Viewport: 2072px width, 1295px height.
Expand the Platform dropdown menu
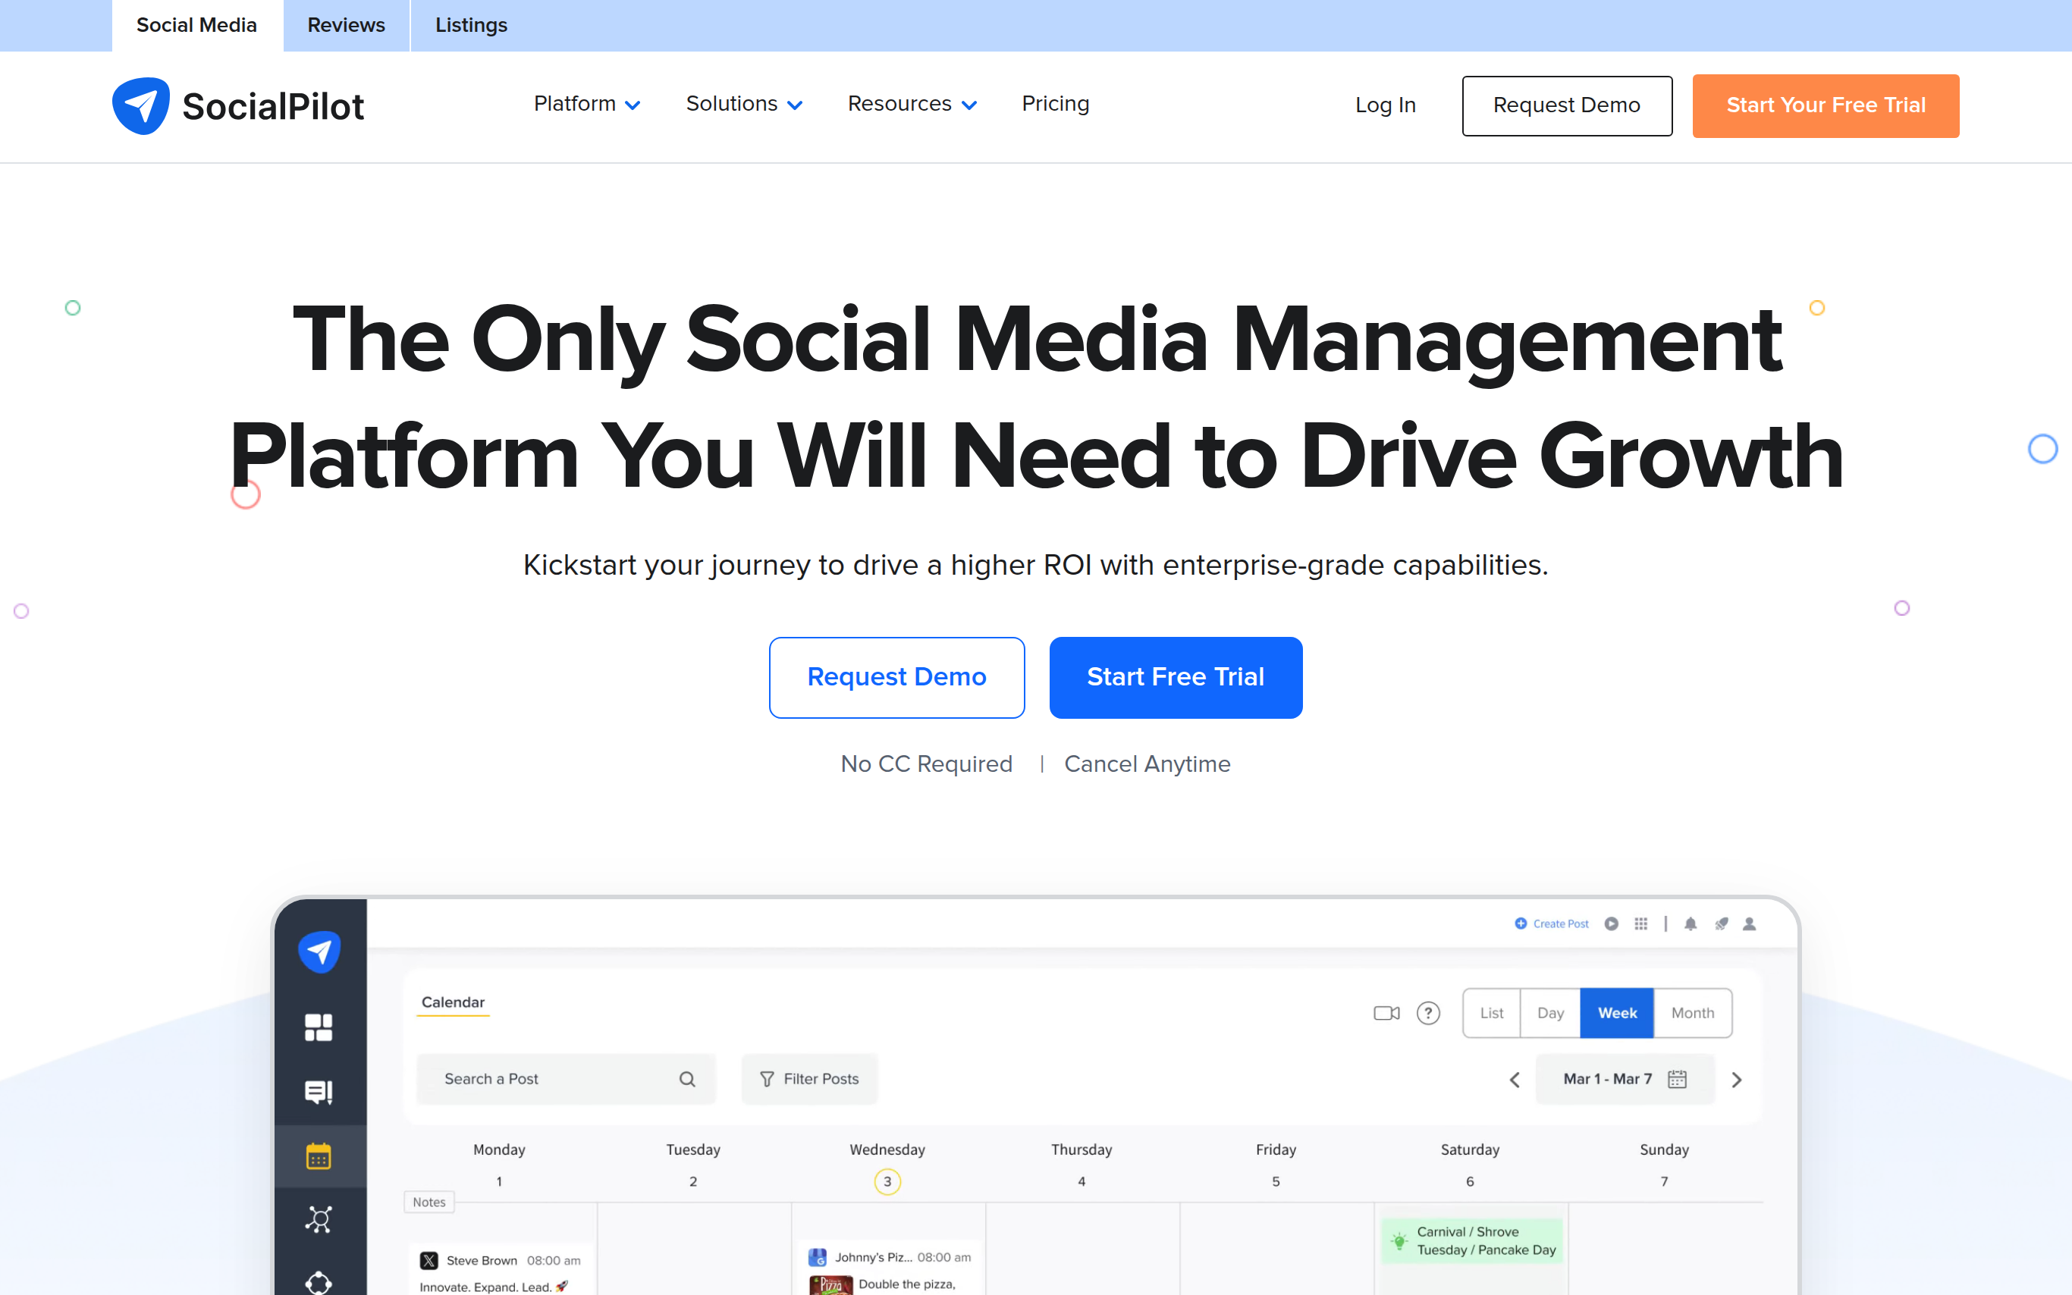pos(587,104)
